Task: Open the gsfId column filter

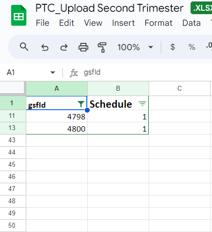Action: click(x=81, y=104)
